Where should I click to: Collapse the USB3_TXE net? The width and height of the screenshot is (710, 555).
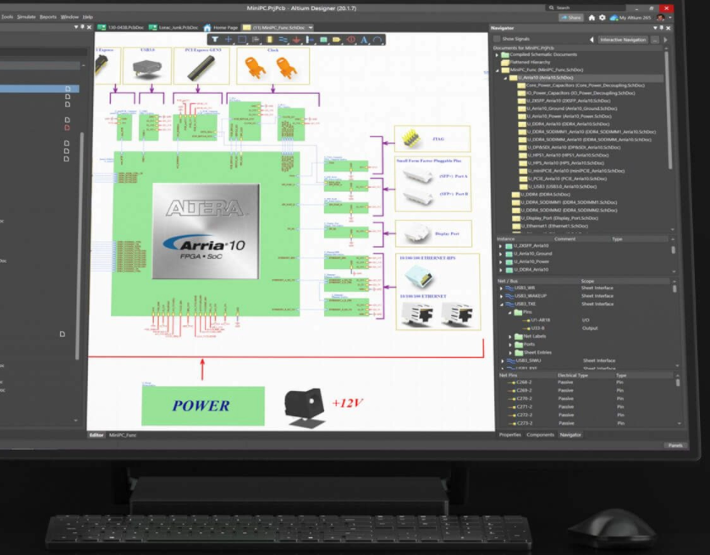[501, 305]
